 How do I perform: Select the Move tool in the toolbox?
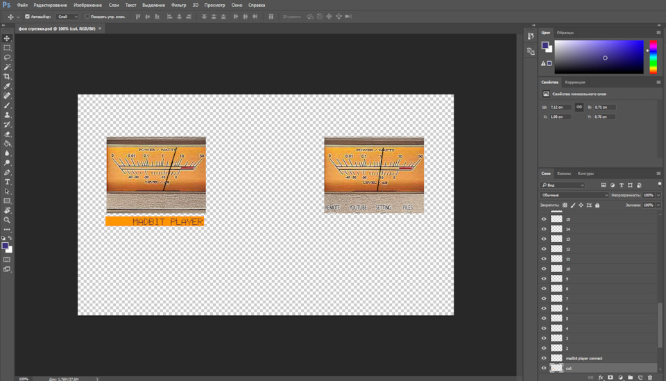coord(7,38)
